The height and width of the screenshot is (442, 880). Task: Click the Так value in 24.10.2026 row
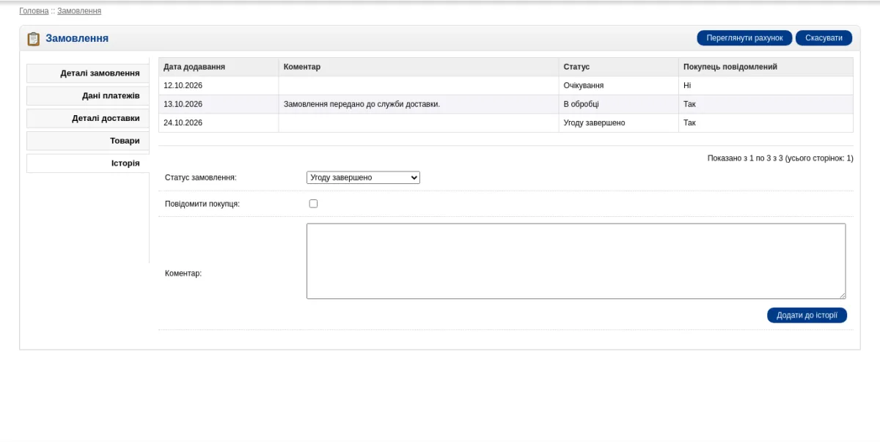[689, 123]
